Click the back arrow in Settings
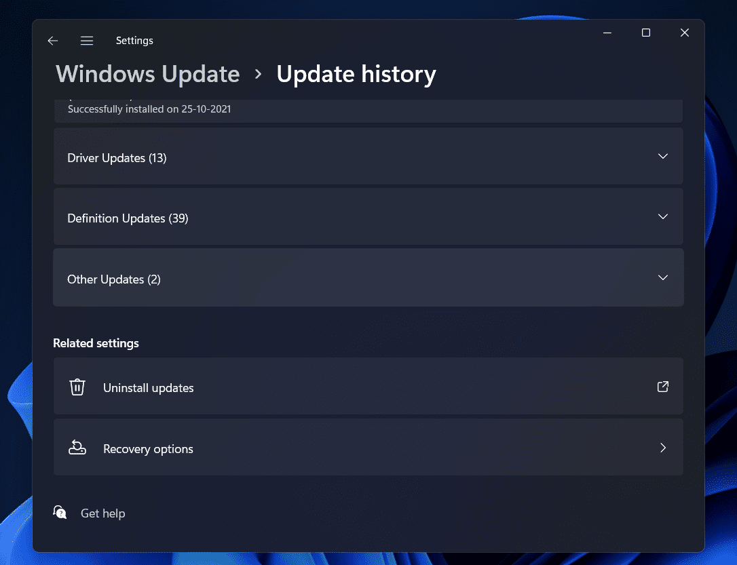This screenshot has width=737, height=565. click(53, 41)
